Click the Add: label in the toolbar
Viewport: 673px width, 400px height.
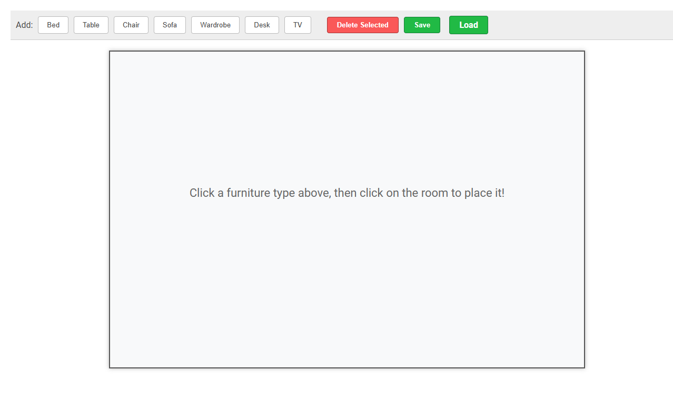click(x=24, y=25)
